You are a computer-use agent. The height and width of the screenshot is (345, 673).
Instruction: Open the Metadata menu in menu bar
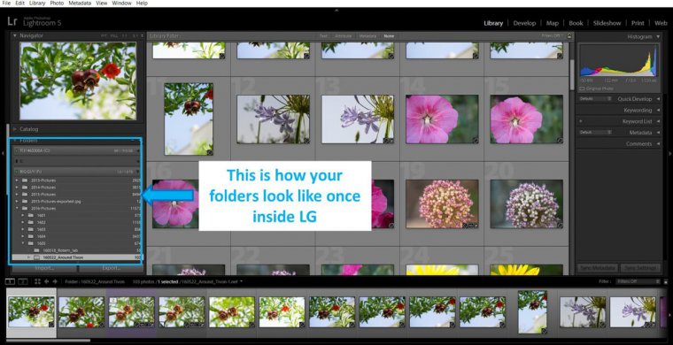coord(80,3)
